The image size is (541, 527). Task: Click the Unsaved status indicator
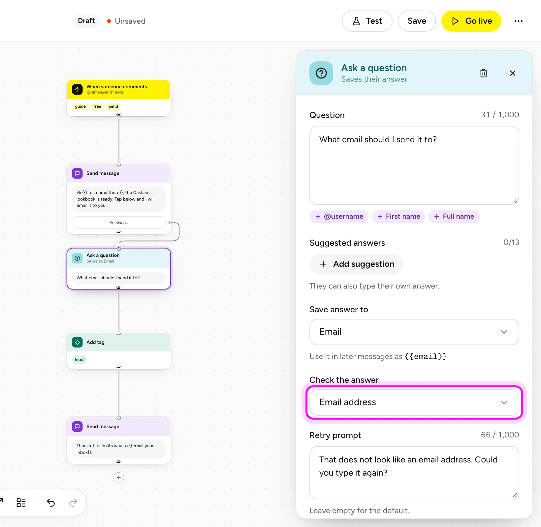[x=126, y=21]
